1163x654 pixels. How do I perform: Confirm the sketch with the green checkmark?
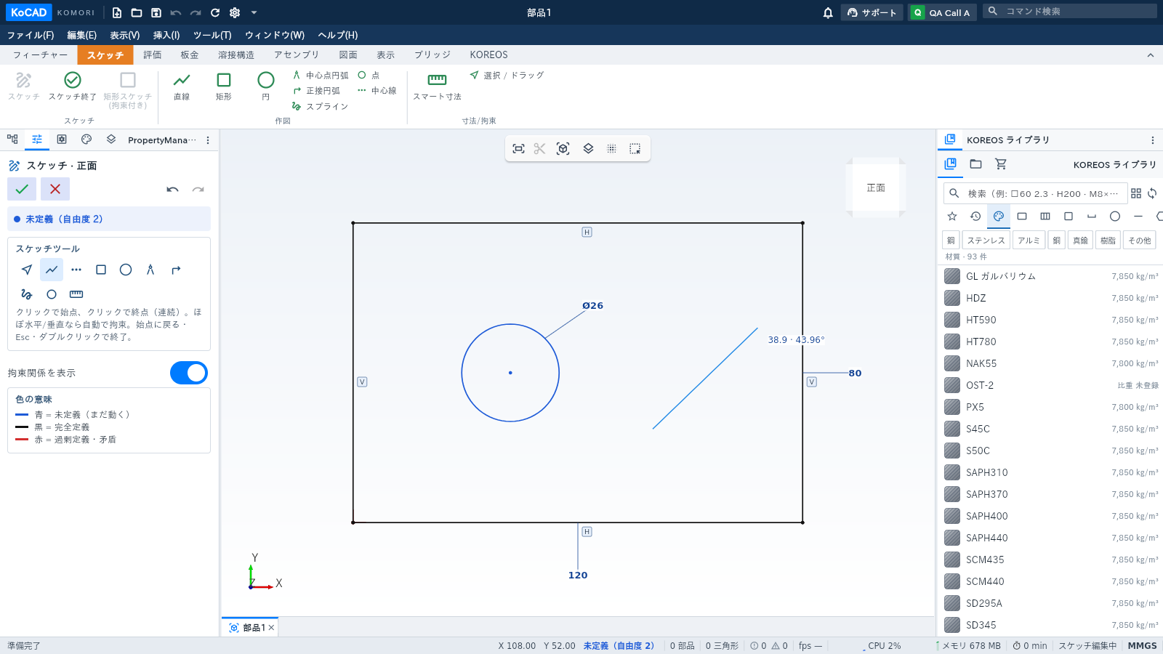click(22, 189)
